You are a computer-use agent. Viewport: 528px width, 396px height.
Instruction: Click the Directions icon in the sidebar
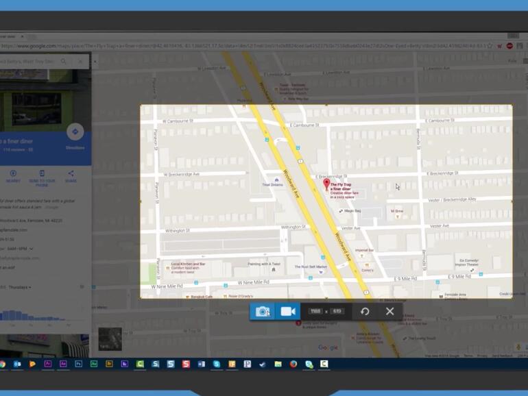coord(75,132)
